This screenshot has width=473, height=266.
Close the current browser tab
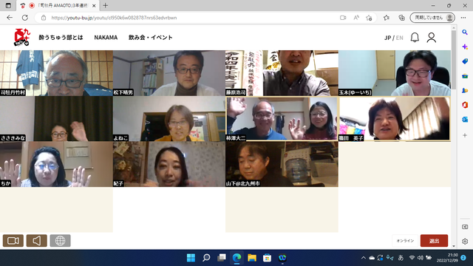[x=94, y=5]
